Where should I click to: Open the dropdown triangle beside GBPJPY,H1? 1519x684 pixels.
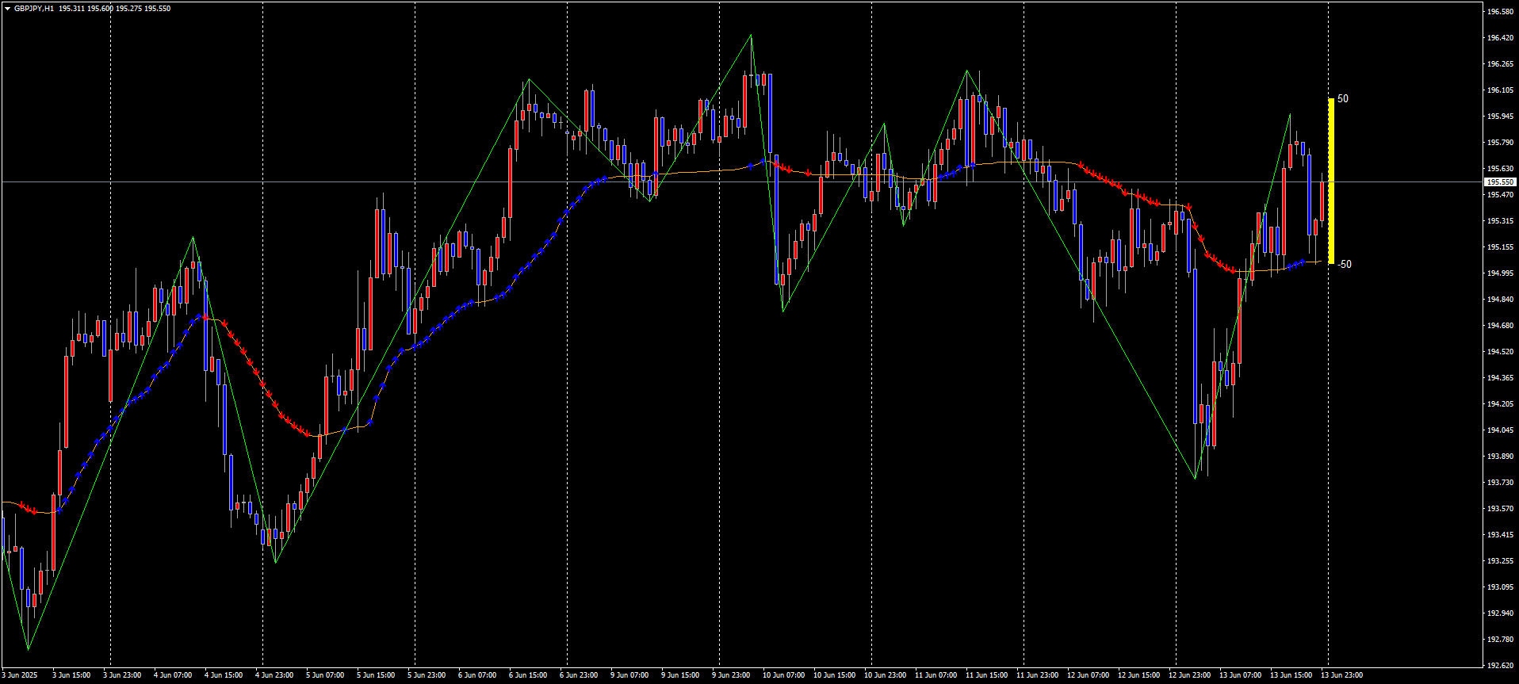point(7,9)
